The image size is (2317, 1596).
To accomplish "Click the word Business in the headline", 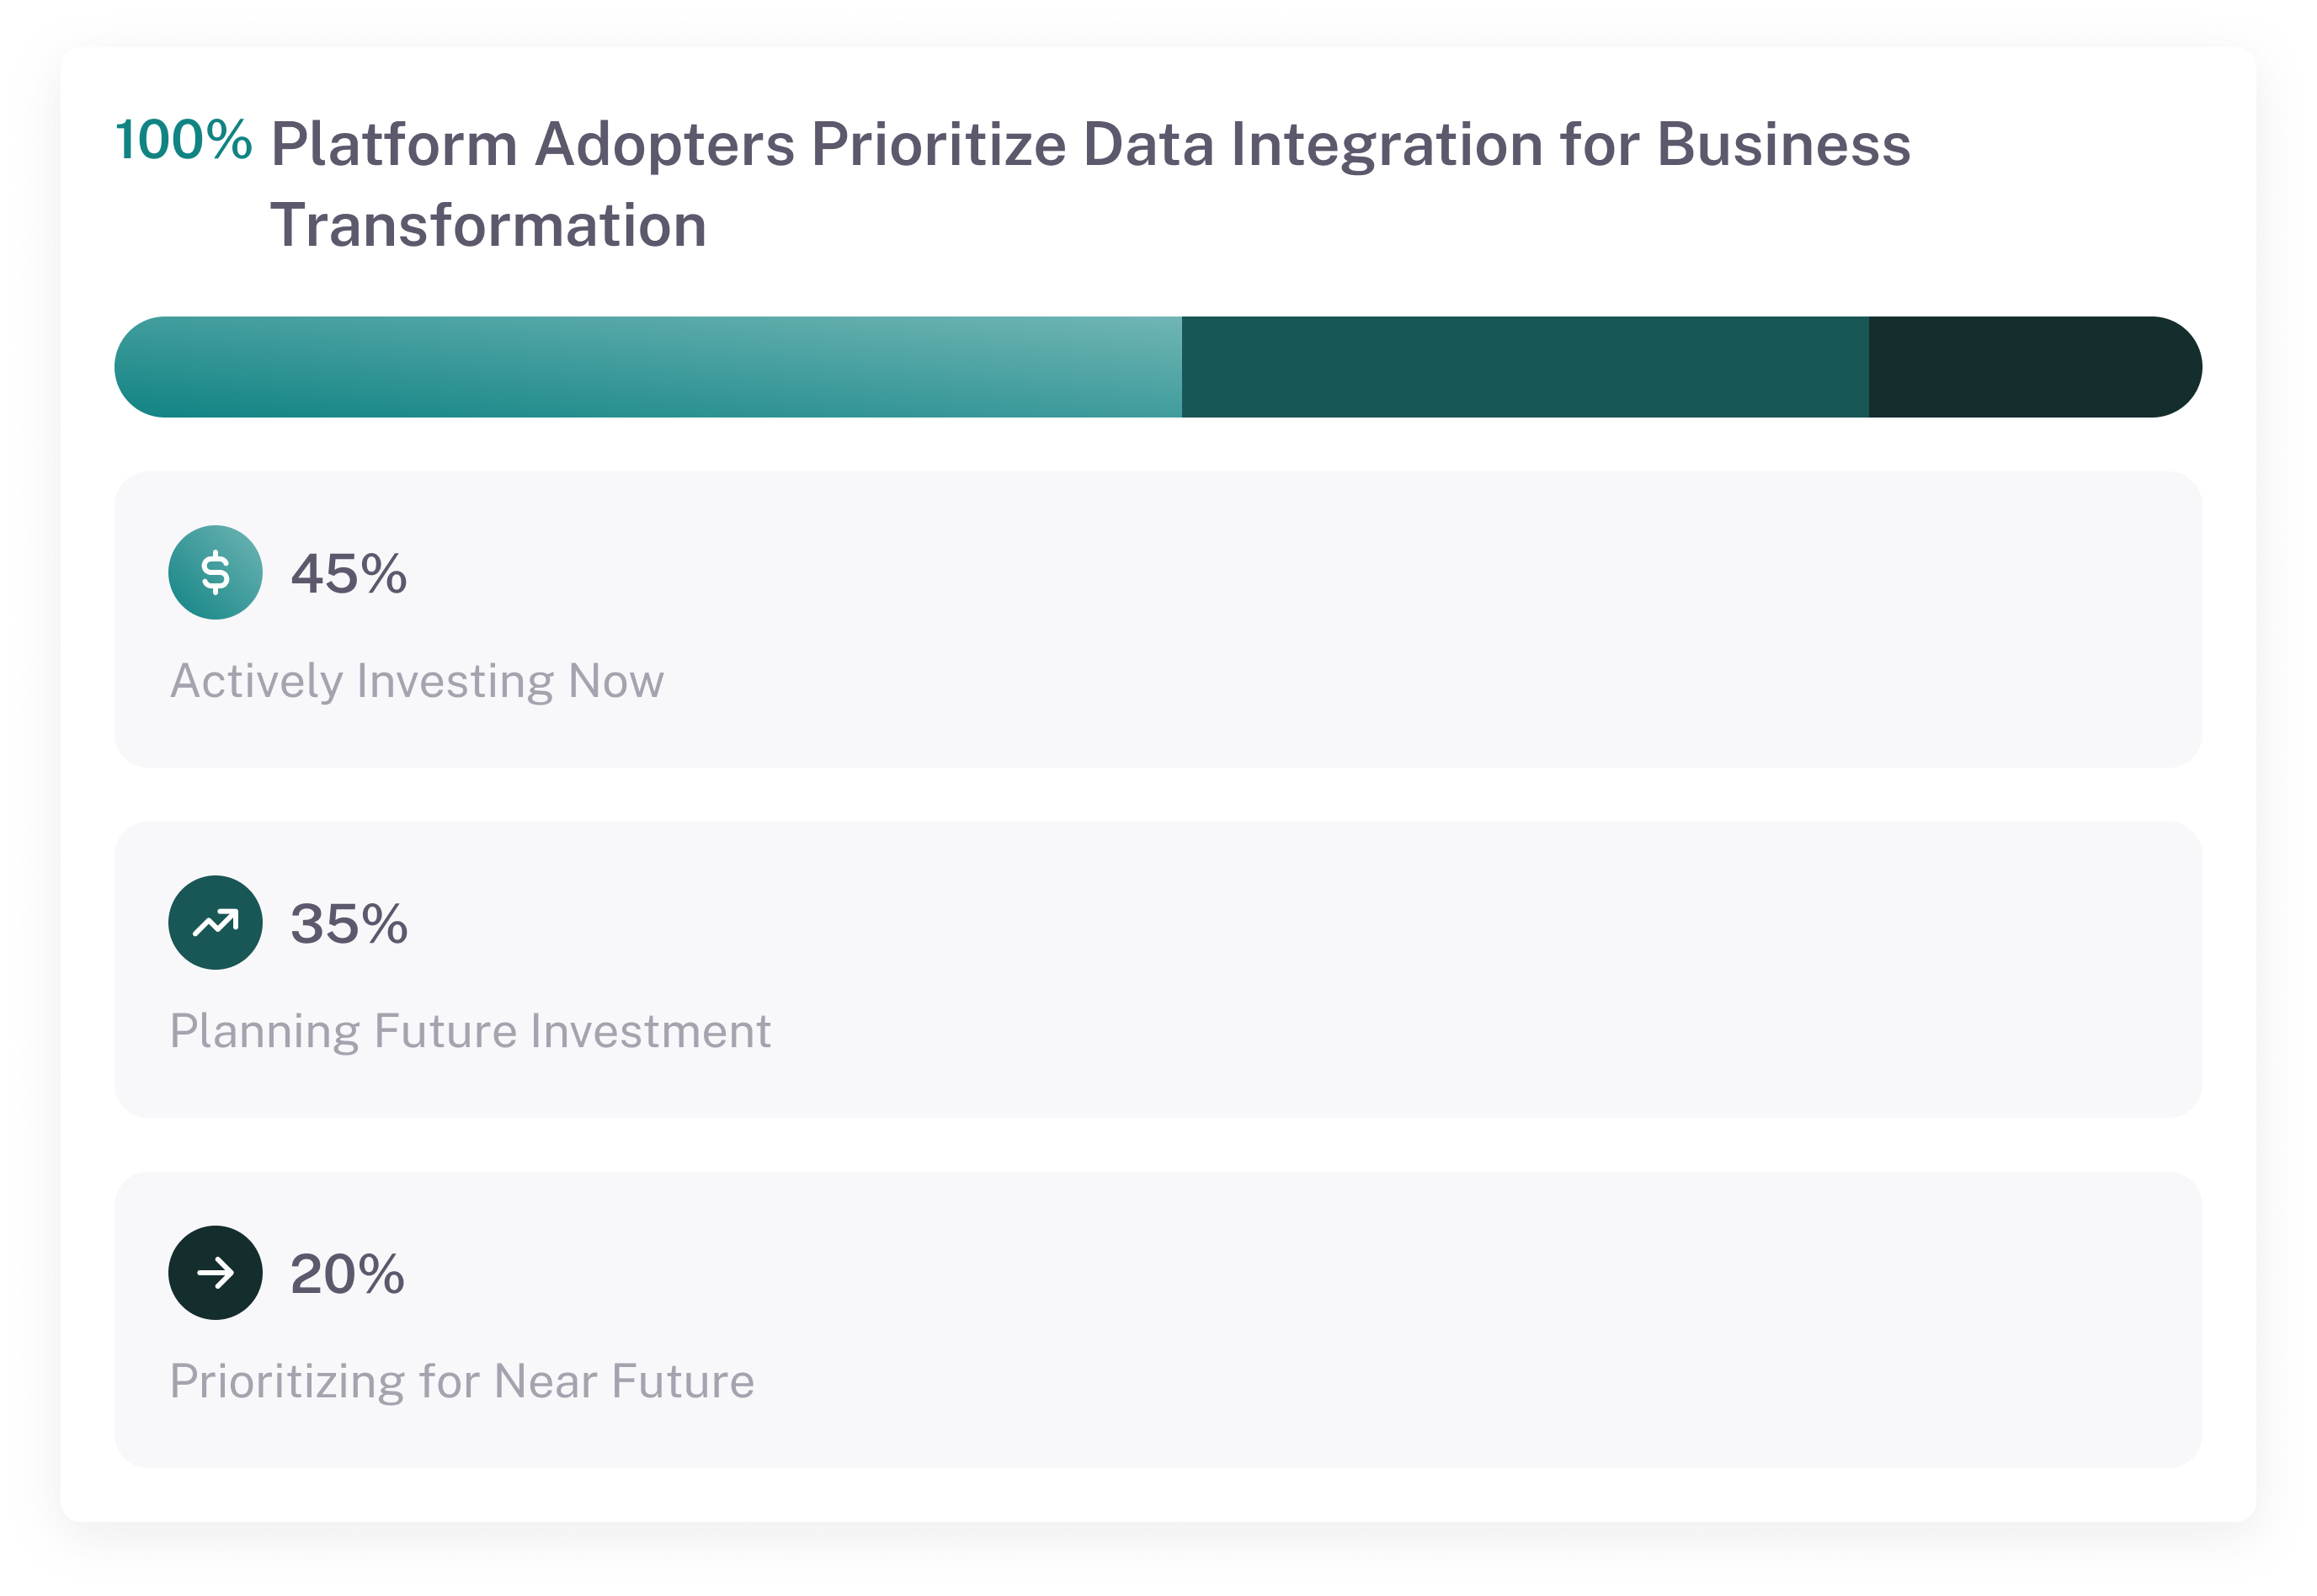I will click(x=1783, y=144).
